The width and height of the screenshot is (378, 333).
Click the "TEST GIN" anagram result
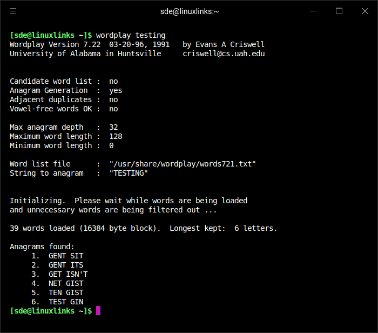[x=66, y=302]
